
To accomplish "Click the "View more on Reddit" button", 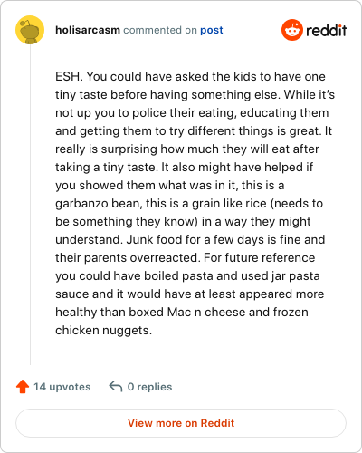I will (x=181, y=423).
